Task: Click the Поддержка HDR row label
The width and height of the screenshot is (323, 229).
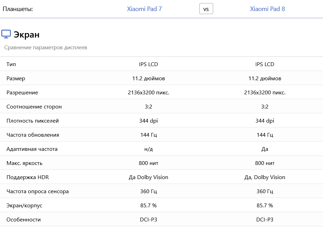Action: (x=28, y=177)
